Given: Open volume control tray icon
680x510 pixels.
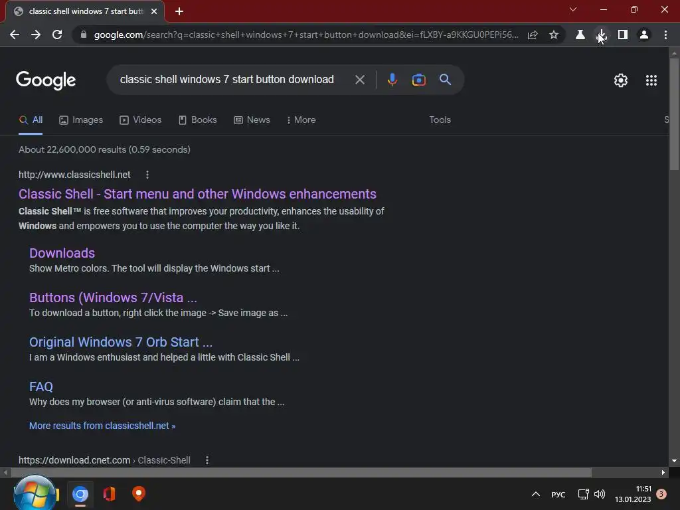Looking at the screenshot, I should click(x=600, y=494).
